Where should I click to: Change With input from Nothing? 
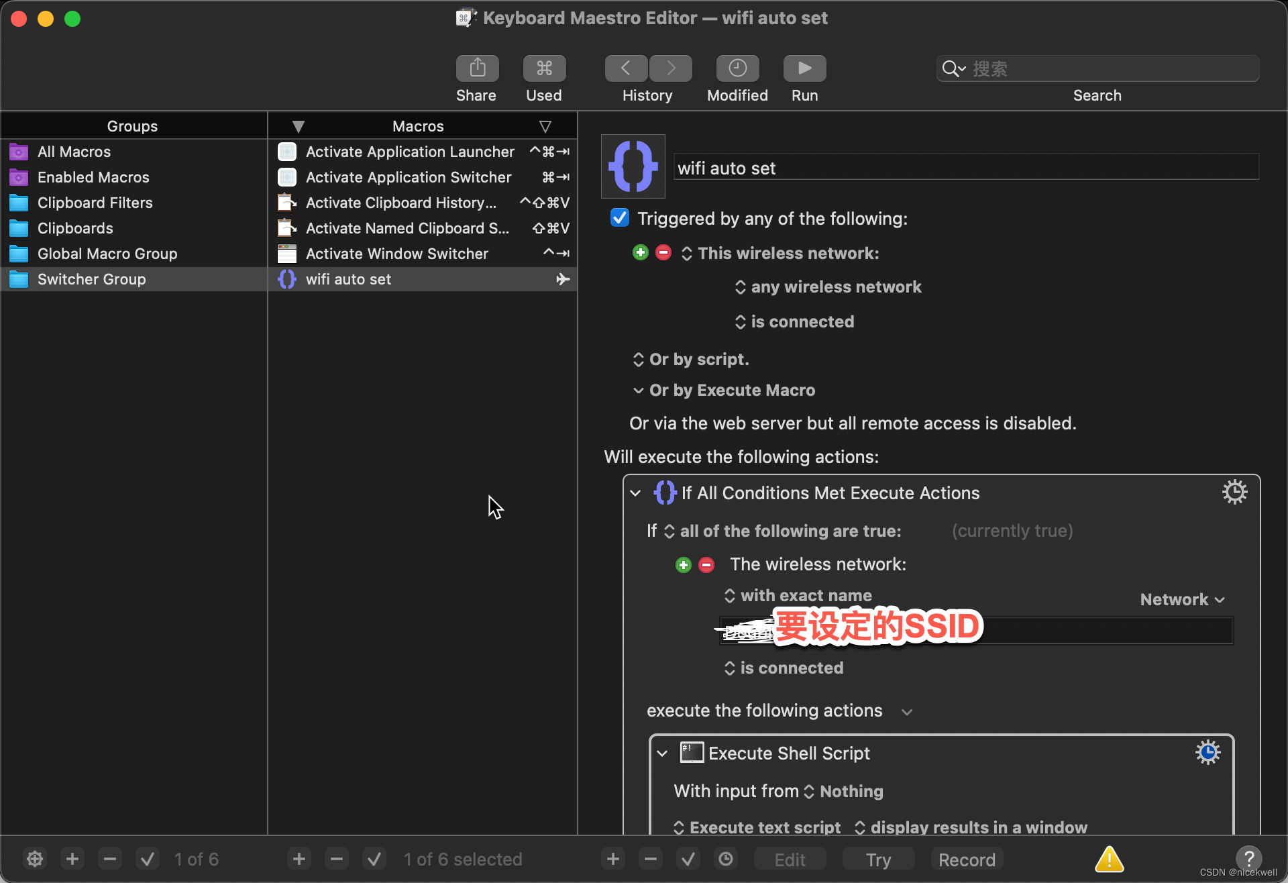point(843,792)
